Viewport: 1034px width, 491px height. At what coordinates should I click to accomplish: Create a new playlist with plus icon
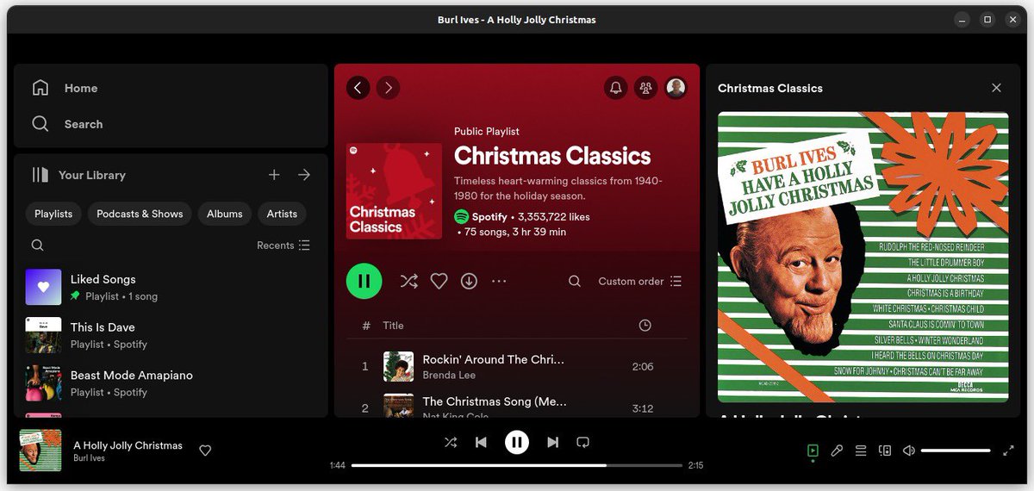point(274,175)
